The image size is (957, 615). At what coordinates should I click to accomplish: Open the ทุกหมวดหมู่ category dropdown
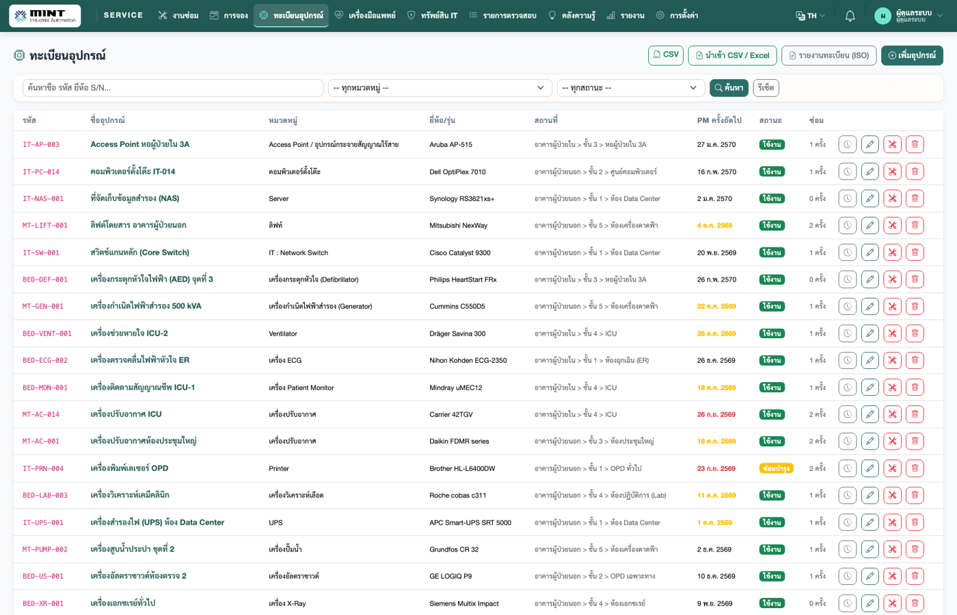pos(440,87)
